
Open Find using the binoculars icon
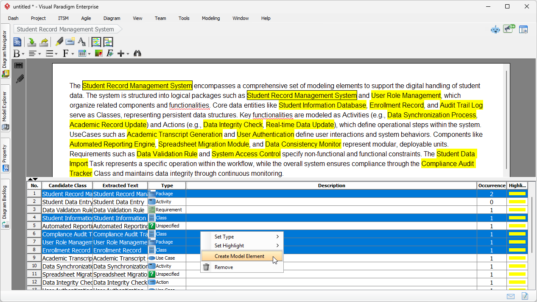pos(137,53)
